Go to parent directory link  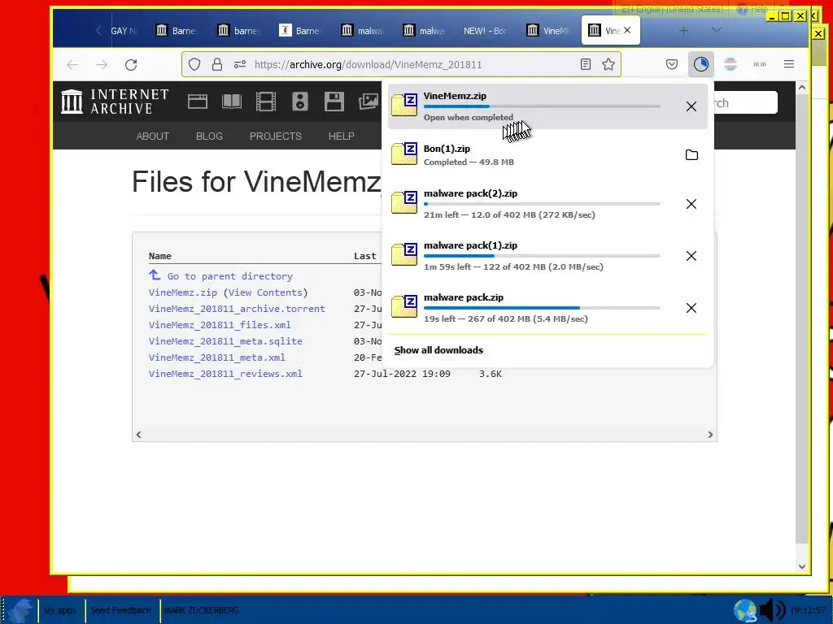click(229, 276)
